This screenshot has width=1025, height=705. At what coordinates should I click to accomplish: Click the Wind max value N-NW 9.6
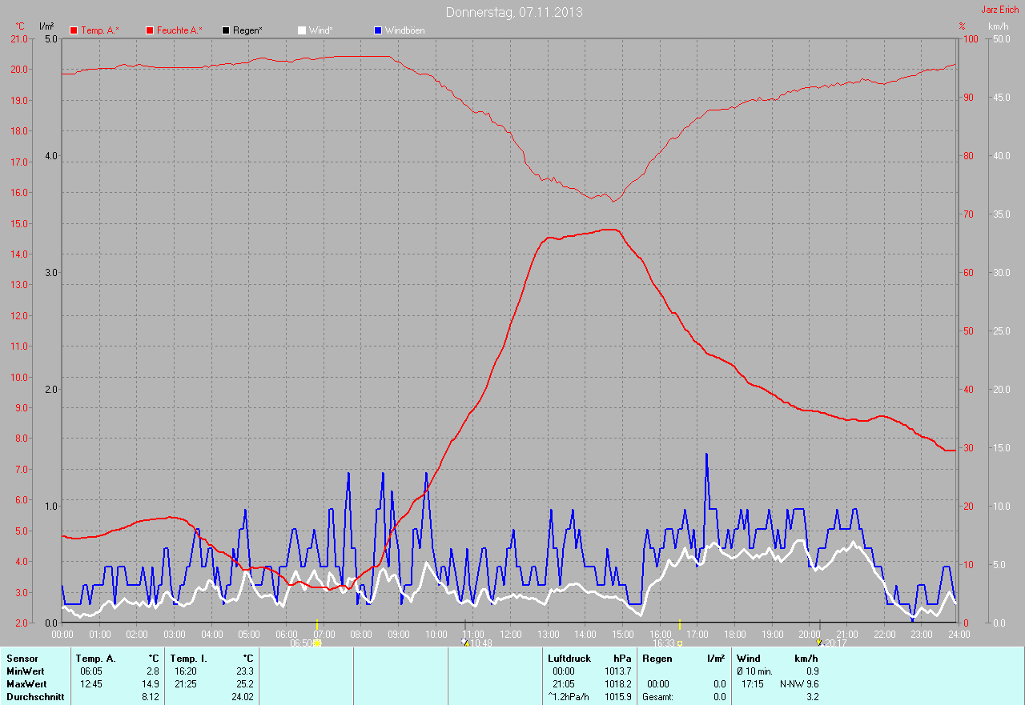(x=798, y=684)
